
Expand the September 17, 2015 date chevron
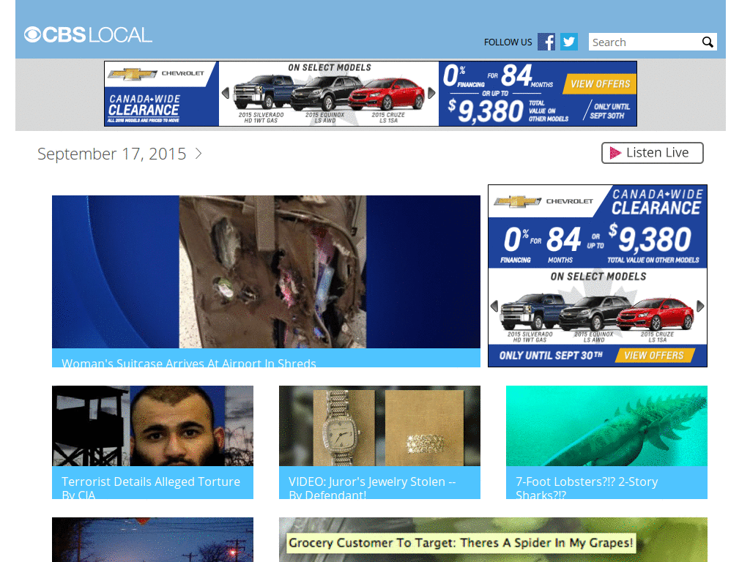point(198,154)
